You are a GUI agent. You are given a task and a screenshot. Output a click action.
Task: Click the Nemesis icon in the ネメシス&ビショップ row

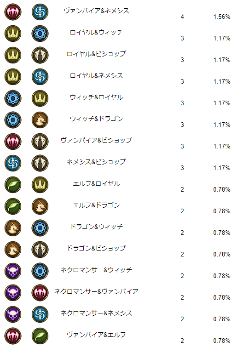tap(13, 163)
